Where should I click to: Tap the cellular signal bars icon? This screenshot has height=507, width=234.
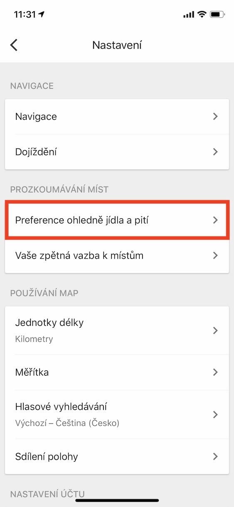click(x=189, y=15)
